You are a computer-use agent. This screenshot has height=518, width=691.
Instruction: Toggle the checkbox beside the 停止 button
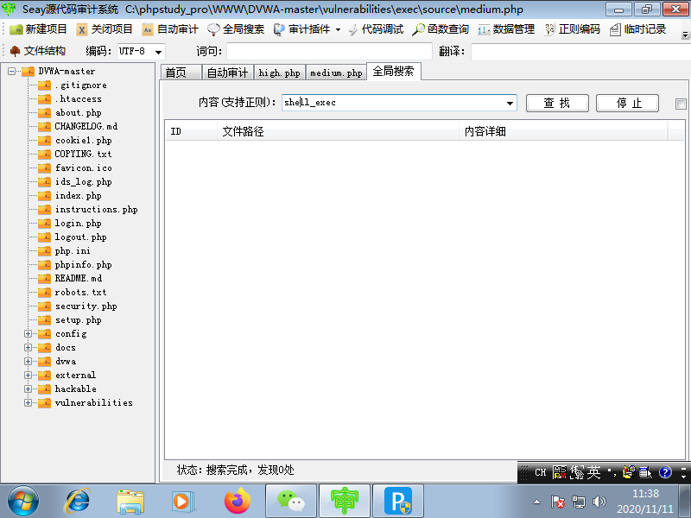point(681,103)
